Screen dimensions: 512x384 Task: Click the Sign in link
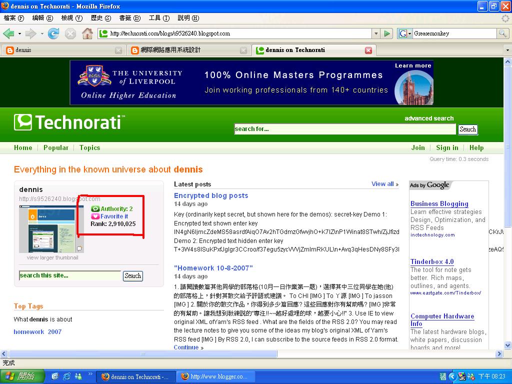pyautogui.click(x=447, y=147)
